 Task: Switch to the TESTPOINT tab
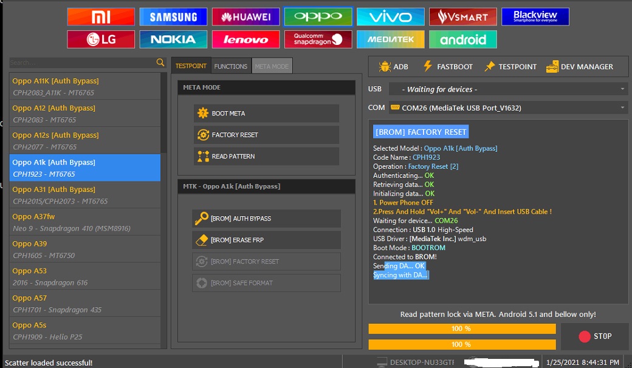(x=191, y=66)
